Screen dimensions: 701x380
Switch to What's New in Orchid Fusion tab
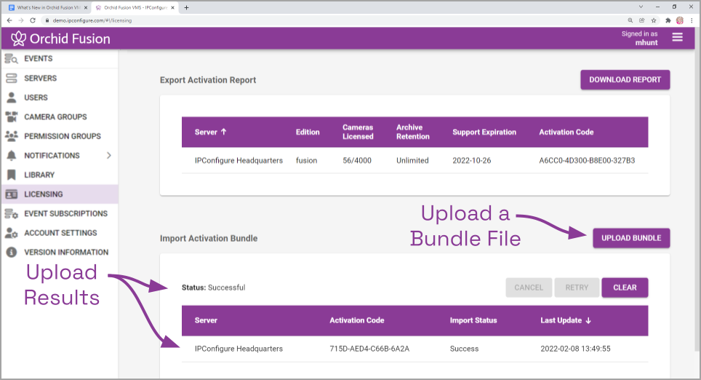pyautogui.click(x=48, y=7)
